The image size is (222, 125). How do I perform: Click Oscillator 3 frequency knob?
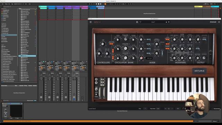point(126,58)
